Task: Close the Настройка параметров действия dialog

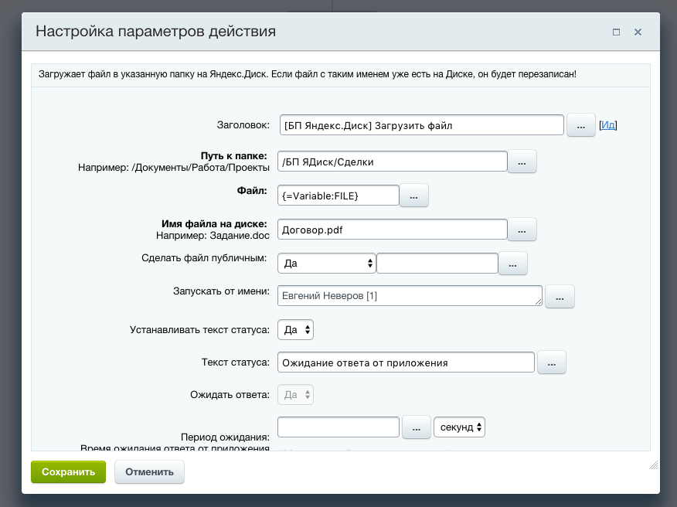Action: coord(638,32)
